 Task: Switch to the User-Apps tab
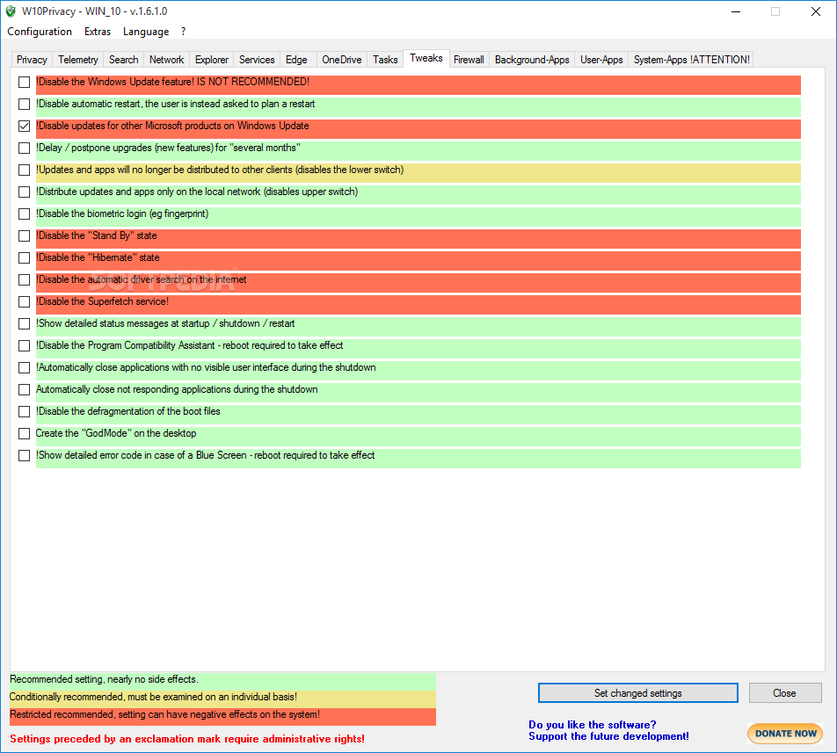[601, 60]
